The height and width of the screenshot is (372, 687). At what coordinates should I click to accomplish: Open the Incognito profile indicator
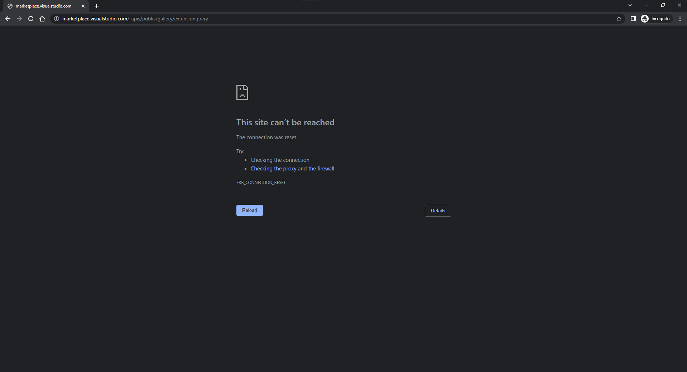pos(656,19)
